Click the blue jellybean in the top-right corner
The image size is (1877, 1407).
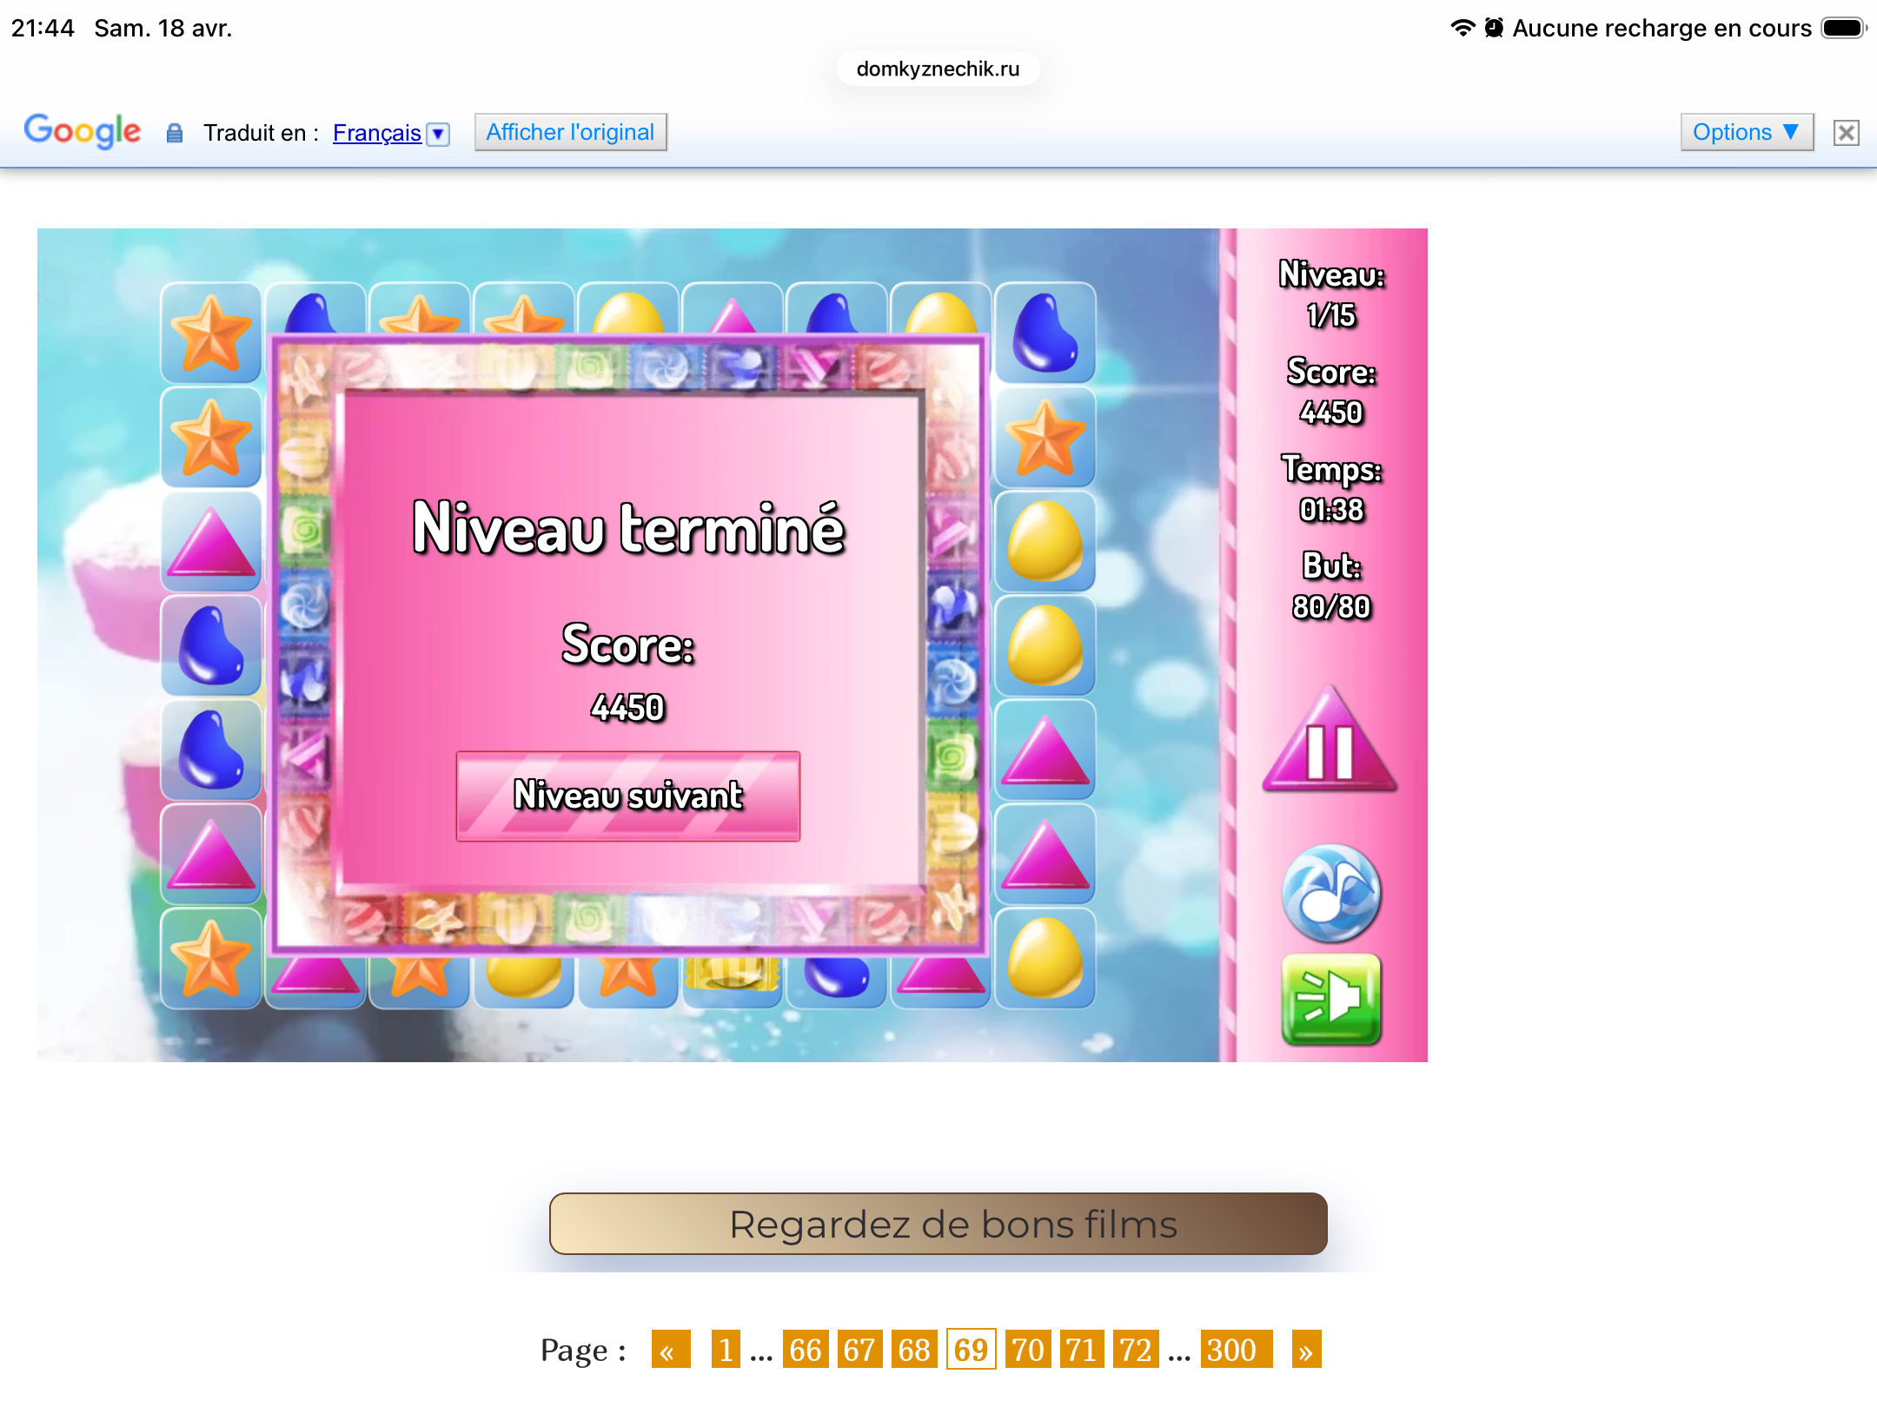pos(1045,334)
